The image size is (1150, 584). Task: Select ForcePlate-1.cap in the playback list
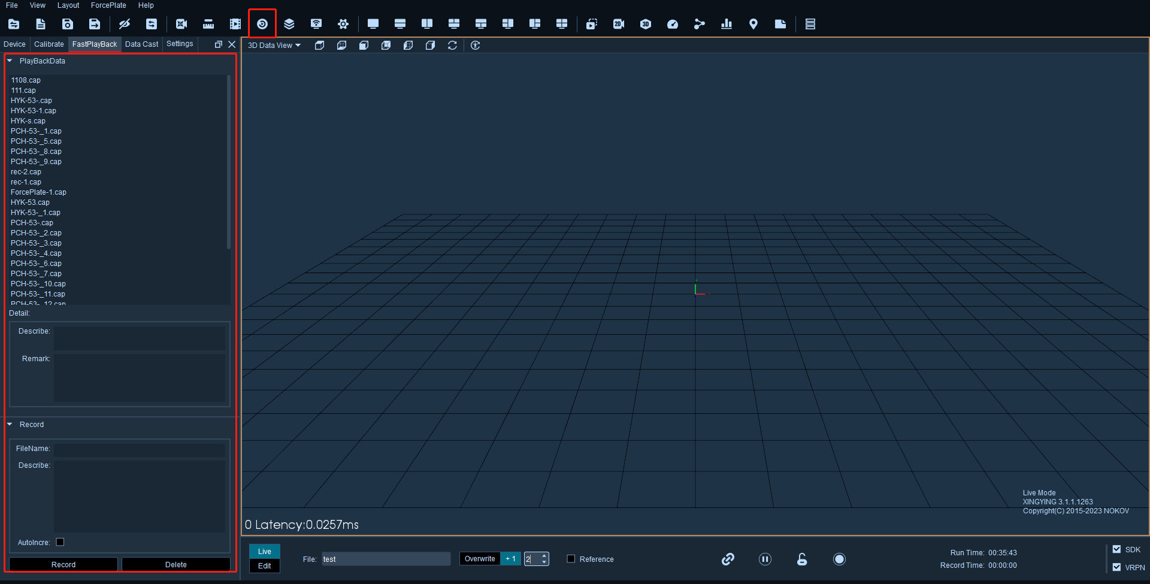pyautogui.click(x=38, y=192)
